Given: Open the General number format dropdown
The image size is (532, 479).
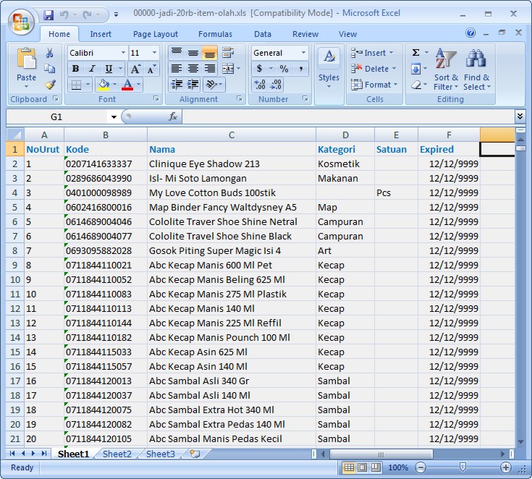Looking at the screenshot, I should [x=303, y=53].
